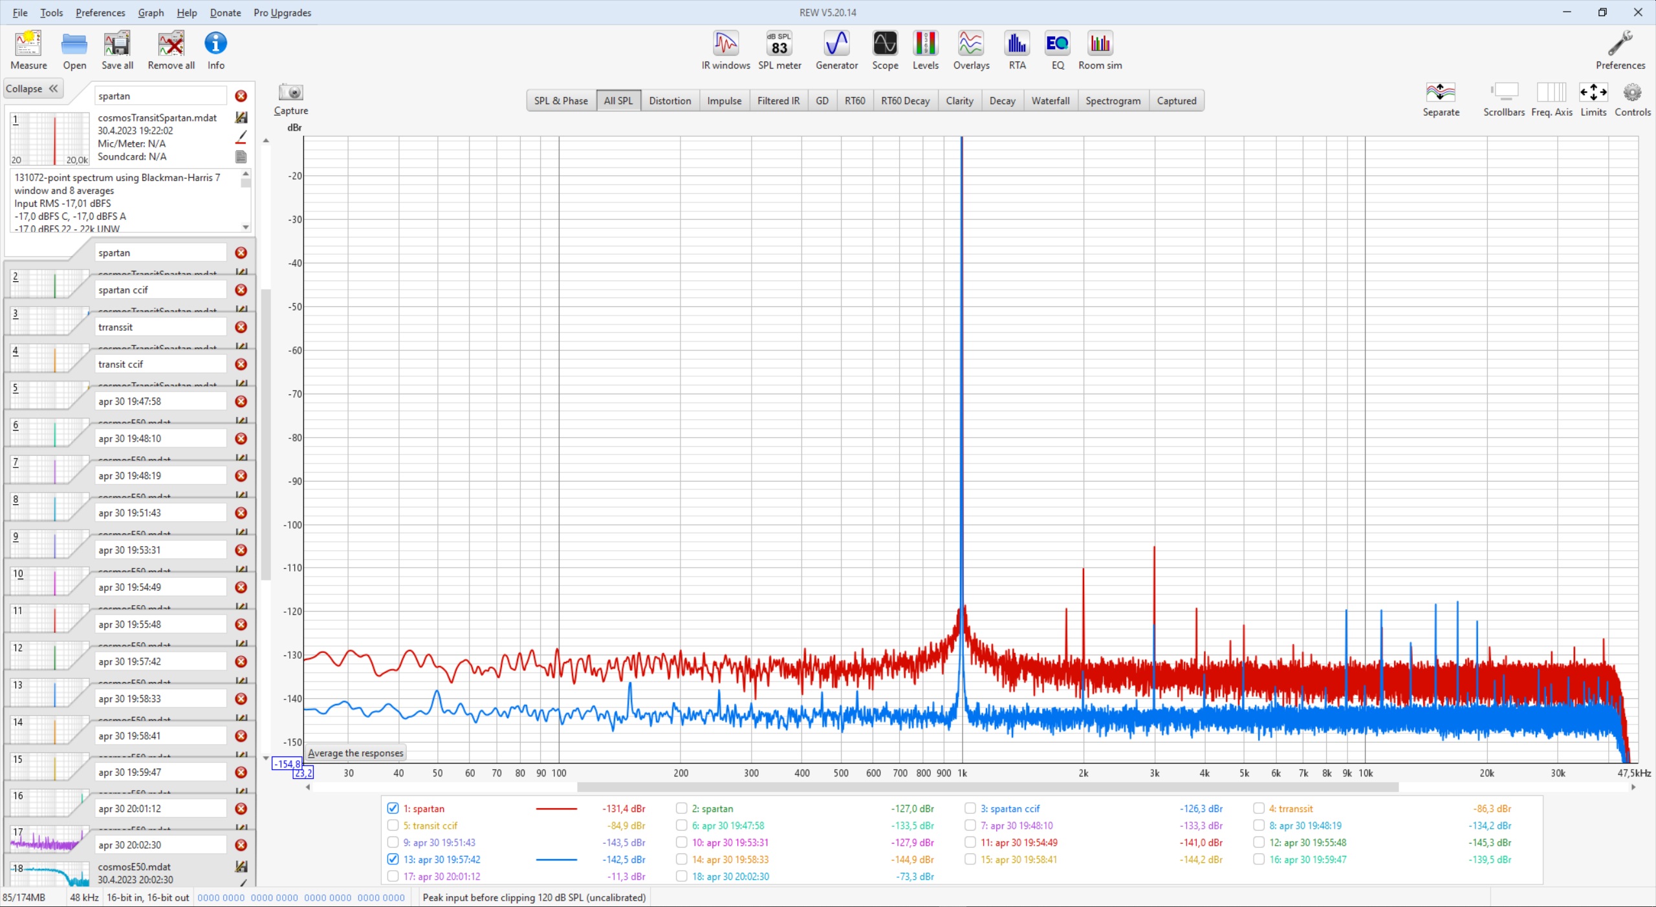
Task: Enable the 3: spartan ccif trace
Action: 970,808
